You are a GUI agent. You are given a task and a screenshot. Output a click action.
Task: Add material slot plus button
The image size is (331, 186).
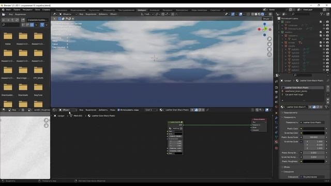click(328, 87)
